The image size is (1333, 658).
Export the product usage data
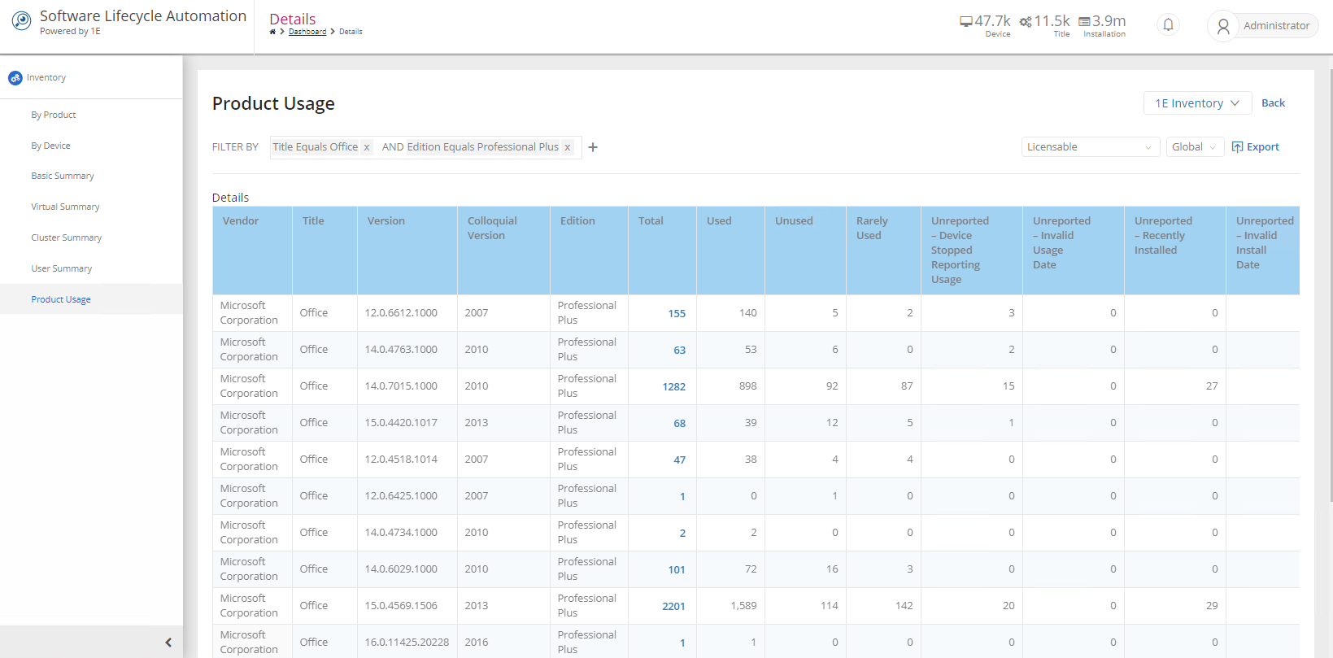1256,147
